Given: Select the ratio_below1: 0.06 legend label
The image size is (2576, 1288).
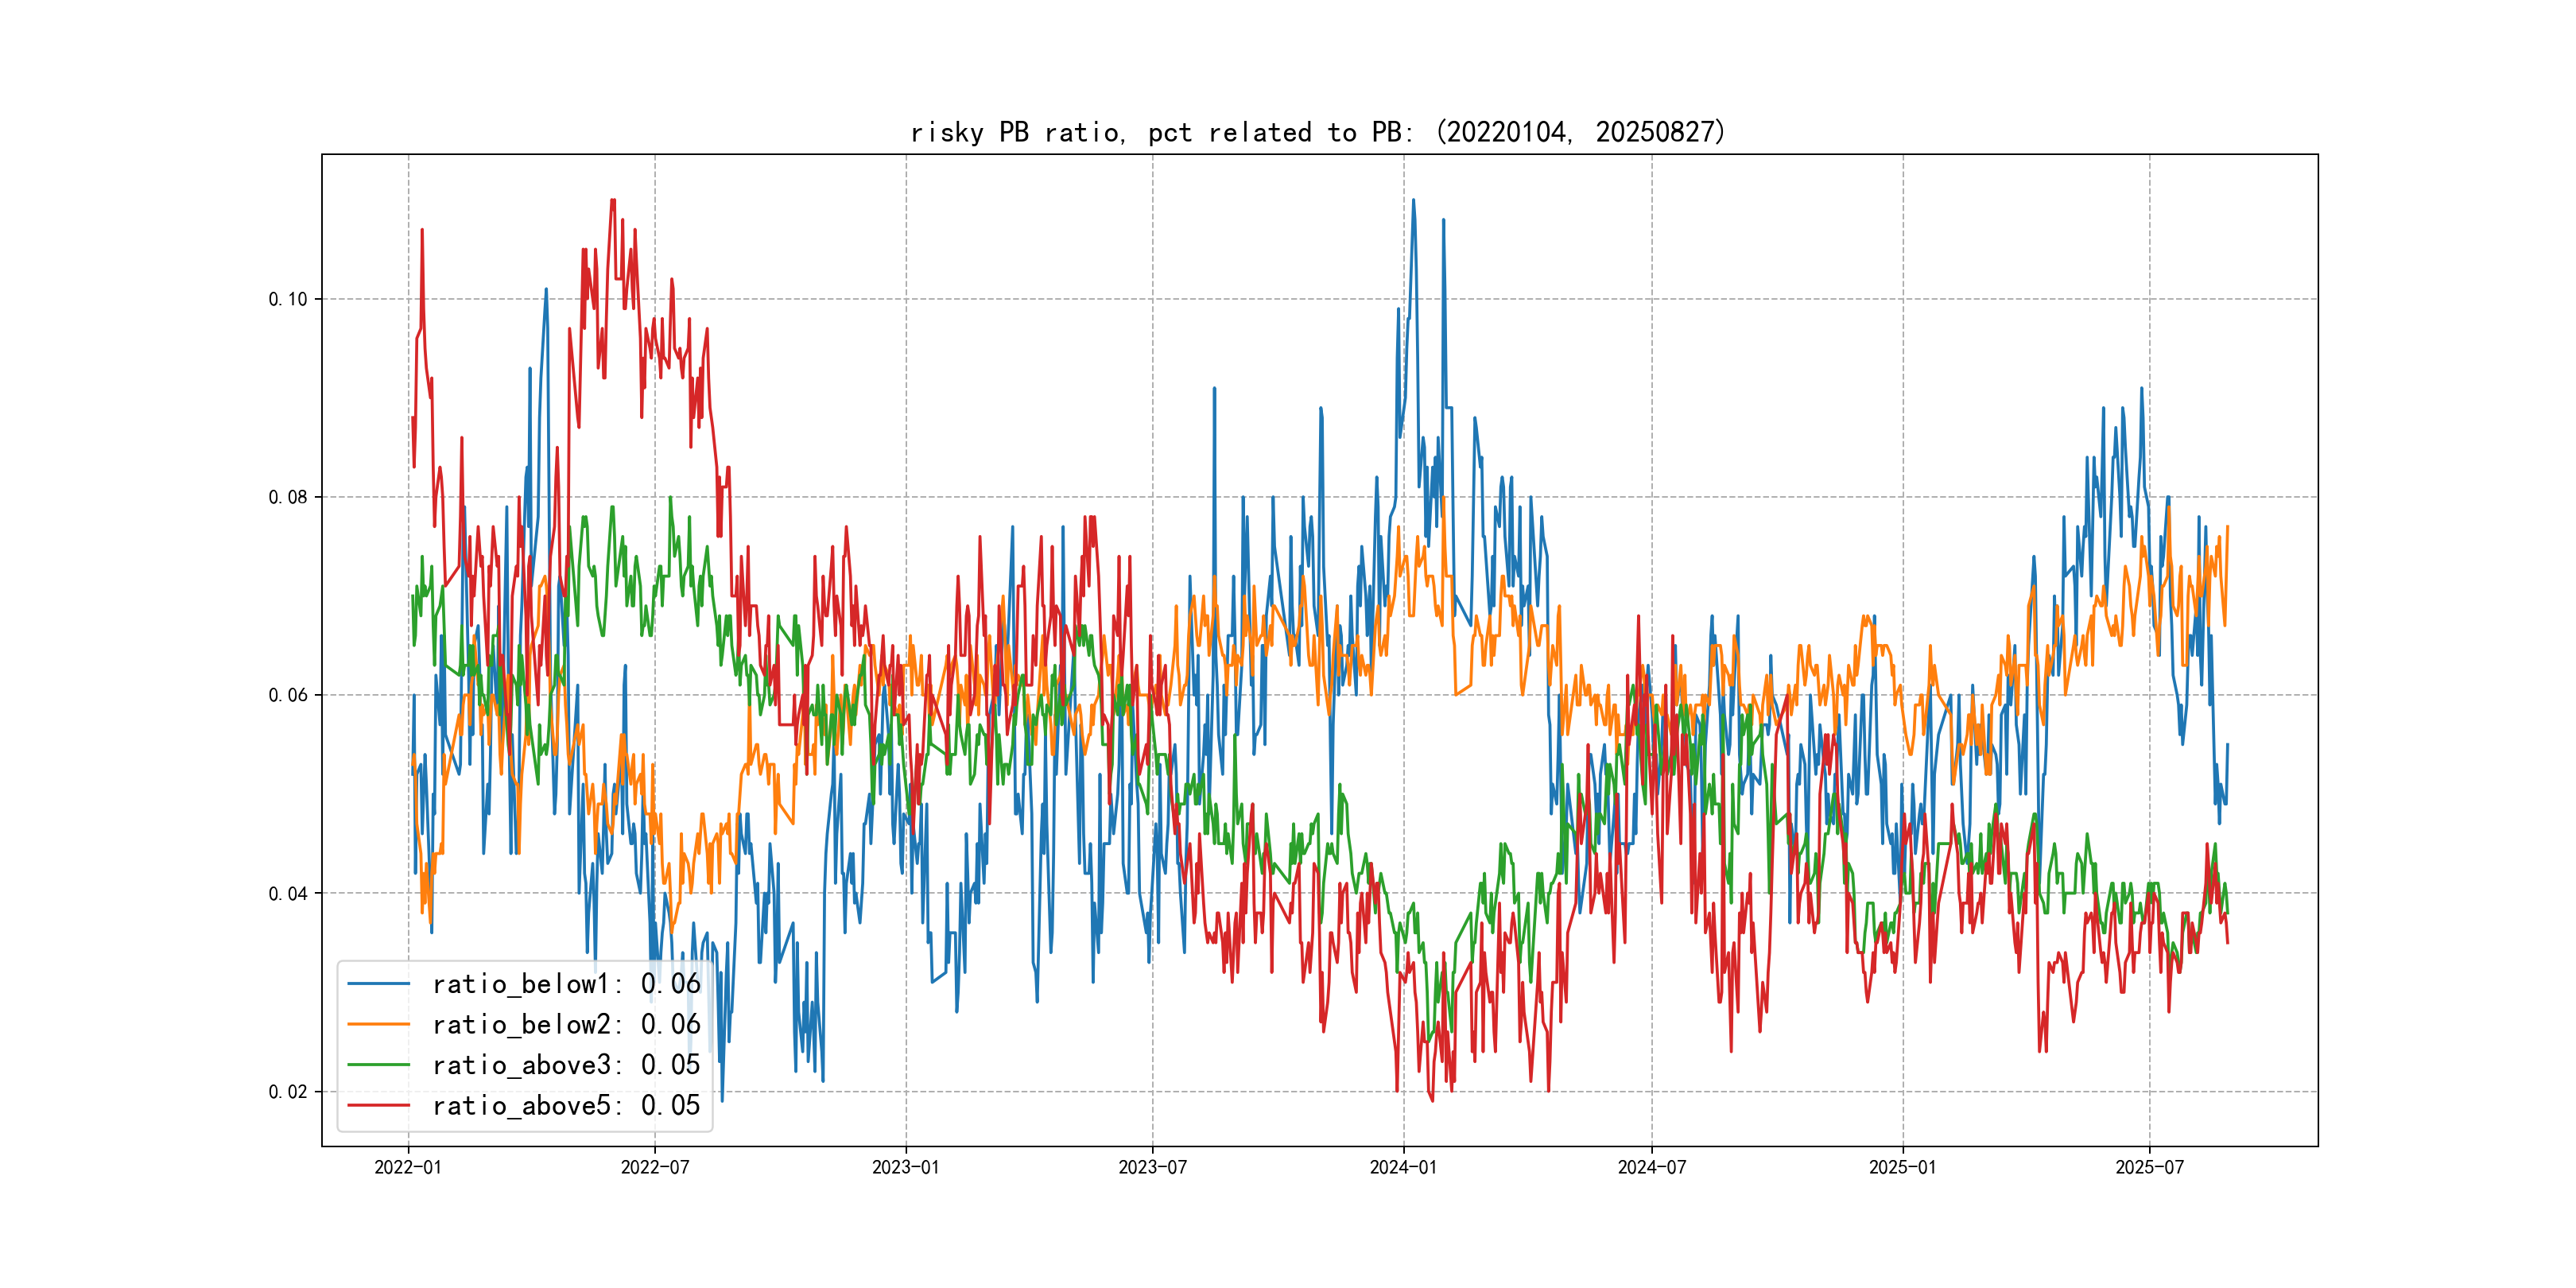Looking at the screenshot, I should (566, 984).
